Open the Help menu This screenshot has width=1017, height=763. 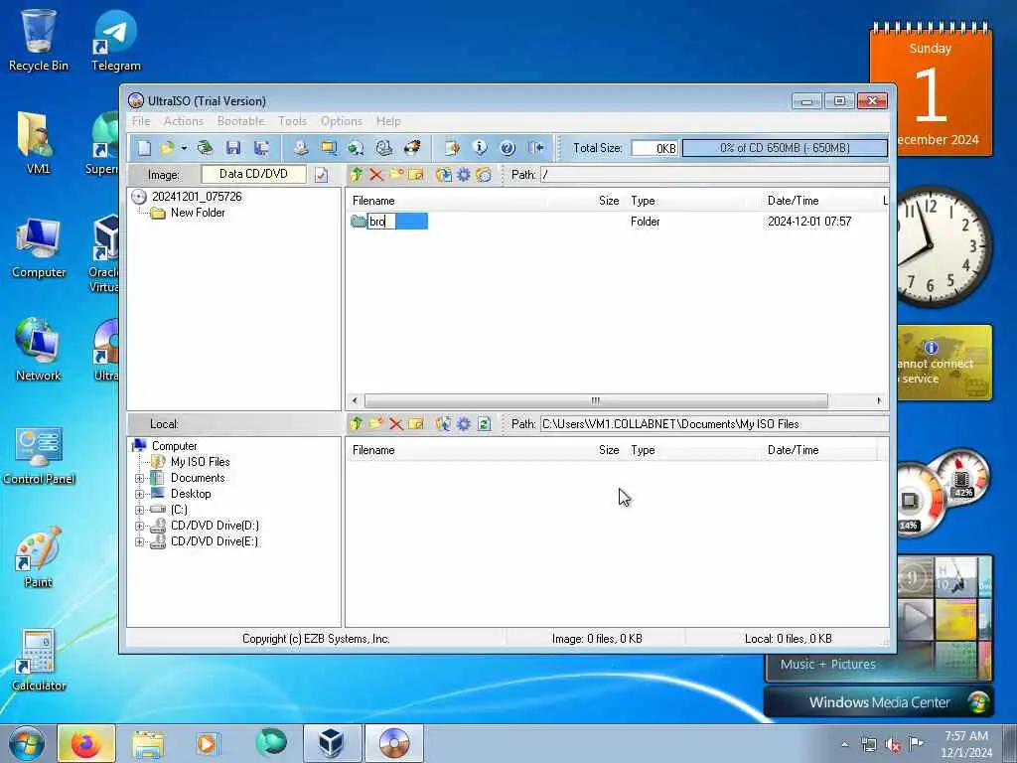pos(388,121)
